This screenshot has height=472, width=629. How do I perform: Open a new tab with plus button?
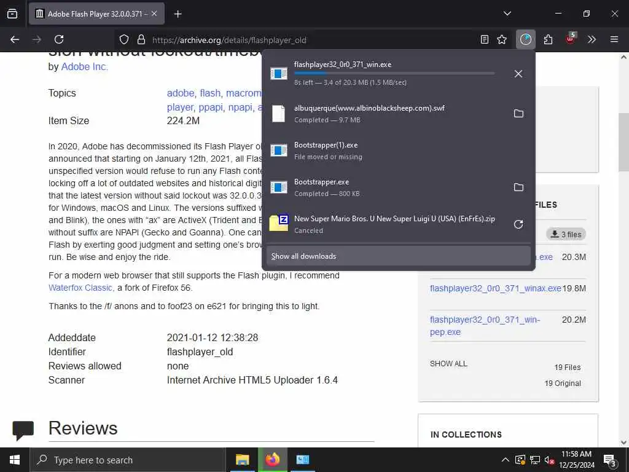click(178, 14)
